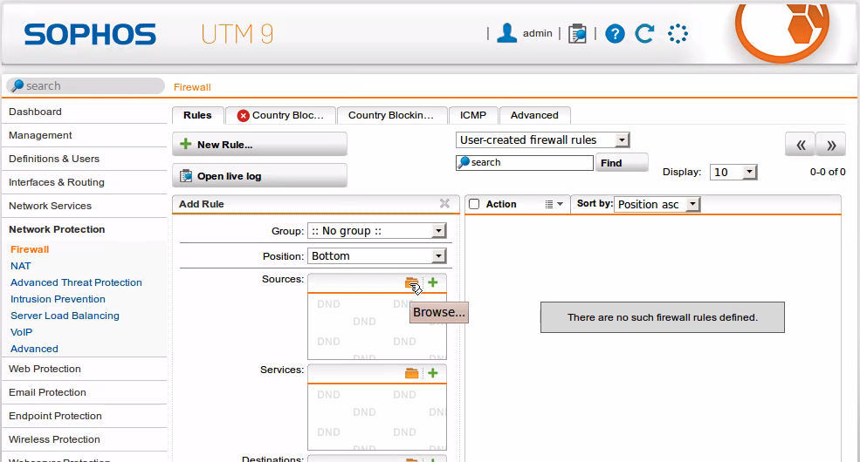Open VoIP in the sidebar
860x462 pixels.
(x=21, y=332)
